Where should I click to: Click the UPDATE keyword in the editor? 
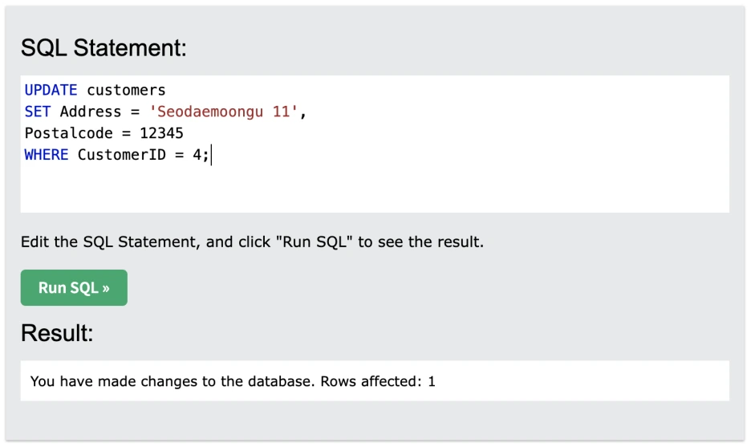[x=51, y=90]
